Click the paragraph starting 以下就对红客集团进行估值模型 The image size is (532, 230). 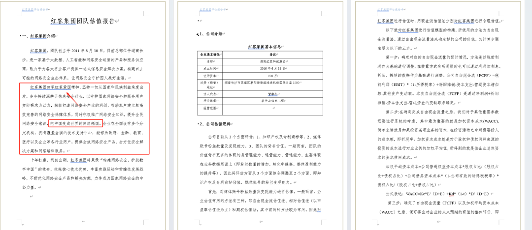(x=439, y=39)
